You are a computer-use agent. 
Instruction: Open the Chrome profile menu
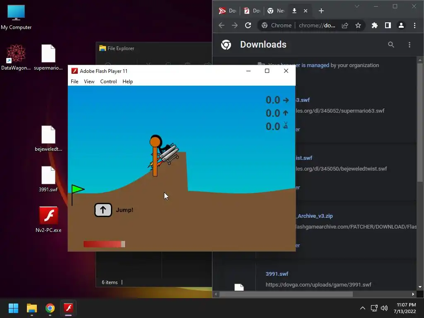click(x=401, y=25)
